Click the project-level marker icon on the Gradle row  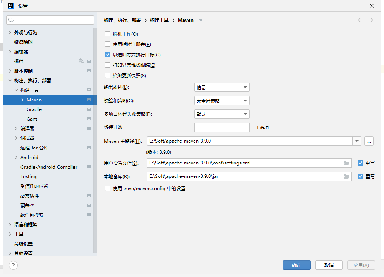pyautogui.click(x=89, y=109)
